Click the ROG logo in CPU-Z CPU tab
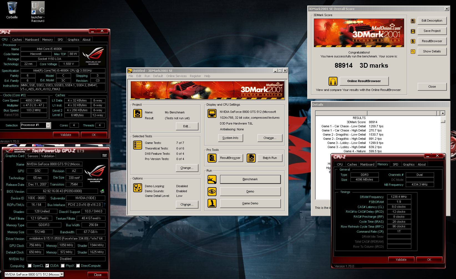456x279 pixels. coord(93,56)
